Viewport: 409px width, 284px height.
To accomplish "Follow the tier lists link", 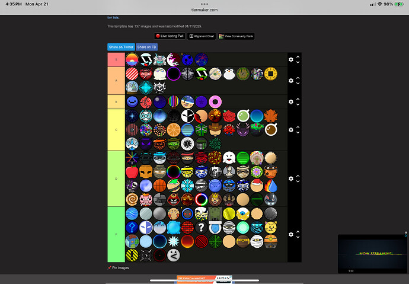I will pyautogui.click(x=113, y=17).
